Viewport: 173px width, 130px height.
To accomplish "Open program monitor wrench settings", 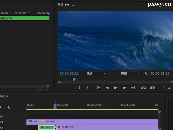I will pyautogui.click(x=146, y=73).
